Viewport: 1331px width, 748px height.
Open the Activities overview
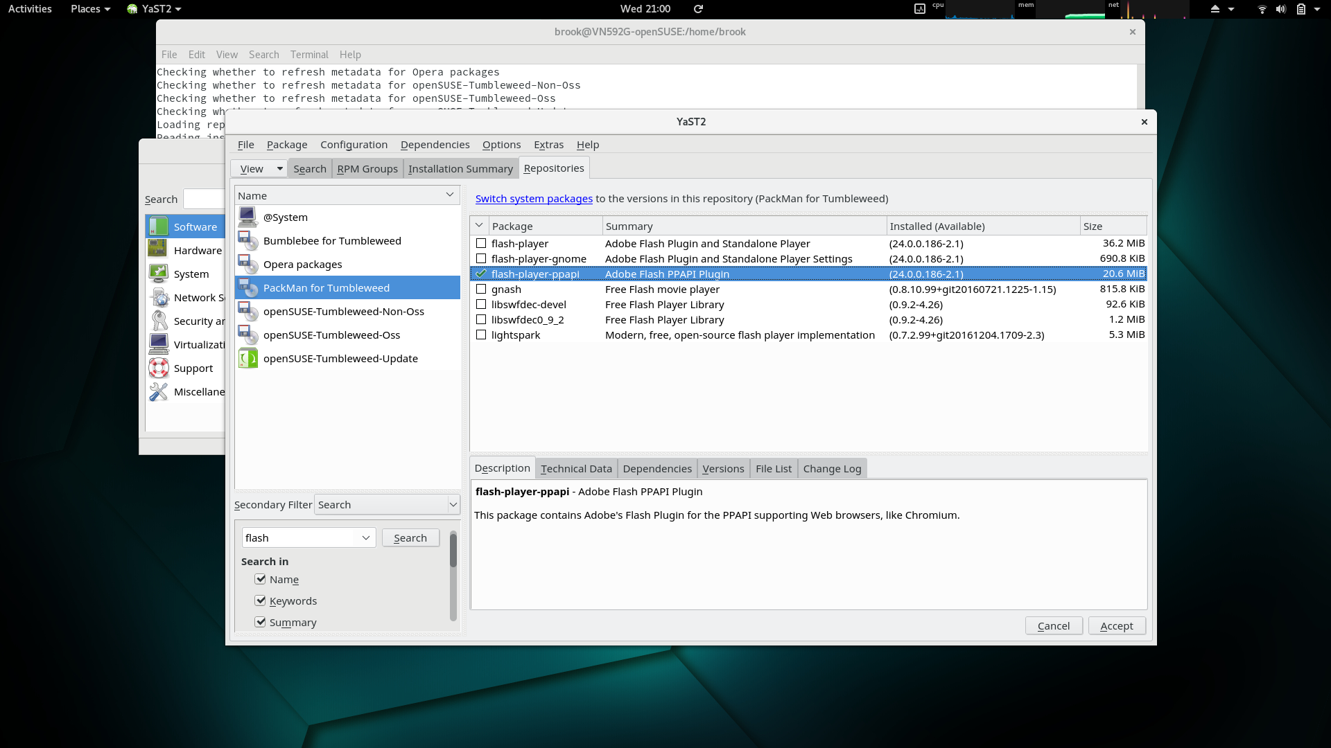(x=30, y=9)
